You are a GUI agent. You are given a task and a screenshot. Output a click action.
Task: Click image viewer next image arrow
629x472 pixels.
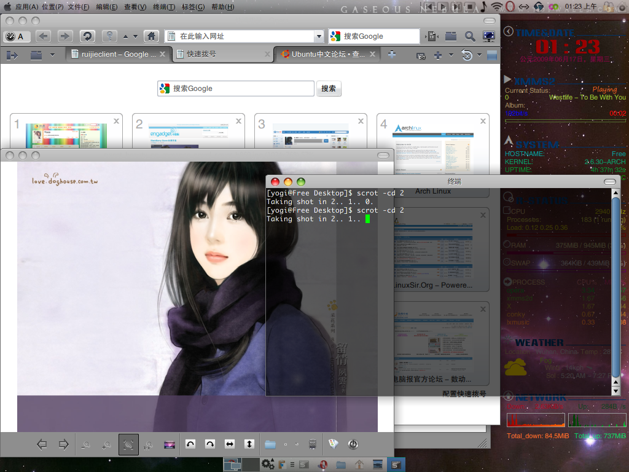pyautogui.click(x=63, y=444)
